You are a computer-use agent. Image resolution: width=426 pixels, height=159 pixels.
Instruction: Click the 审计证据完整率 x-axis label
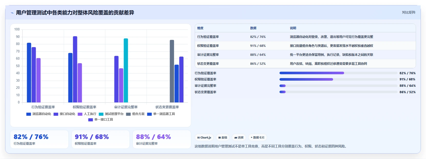pos(126,107)
